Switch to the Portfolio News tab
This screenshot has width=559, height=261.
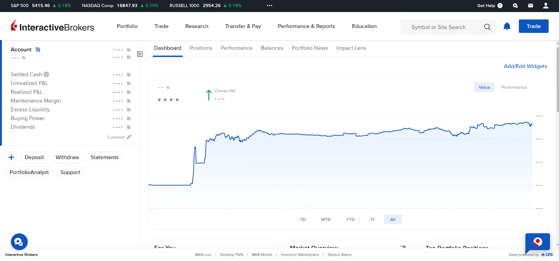pos(310,48)
